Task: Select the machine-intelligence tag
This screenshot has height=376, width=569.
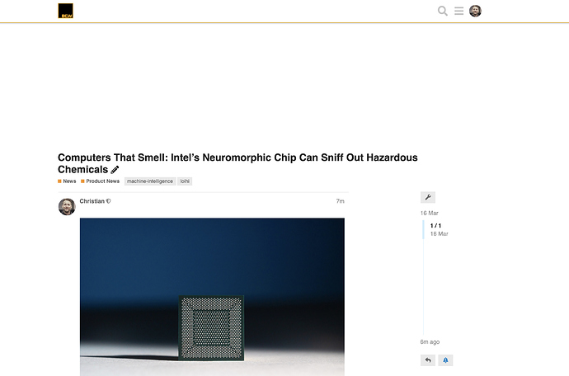Action: pos(150,181)
